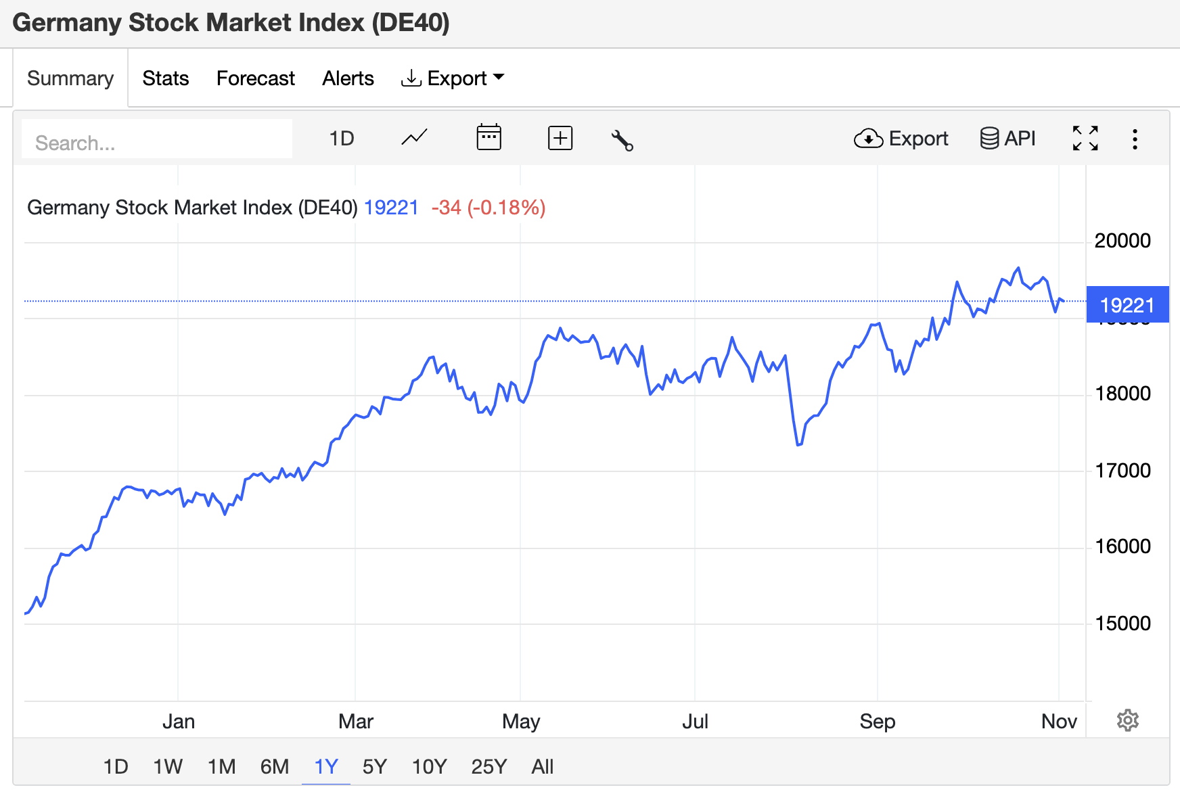Open chart settings gear icon
The image size is (1180, 798).
pos(1127,720)
